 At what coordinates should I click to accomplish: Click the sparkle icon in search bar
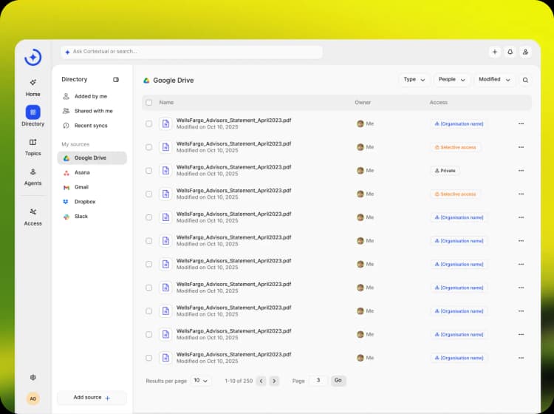coord(67,52)
